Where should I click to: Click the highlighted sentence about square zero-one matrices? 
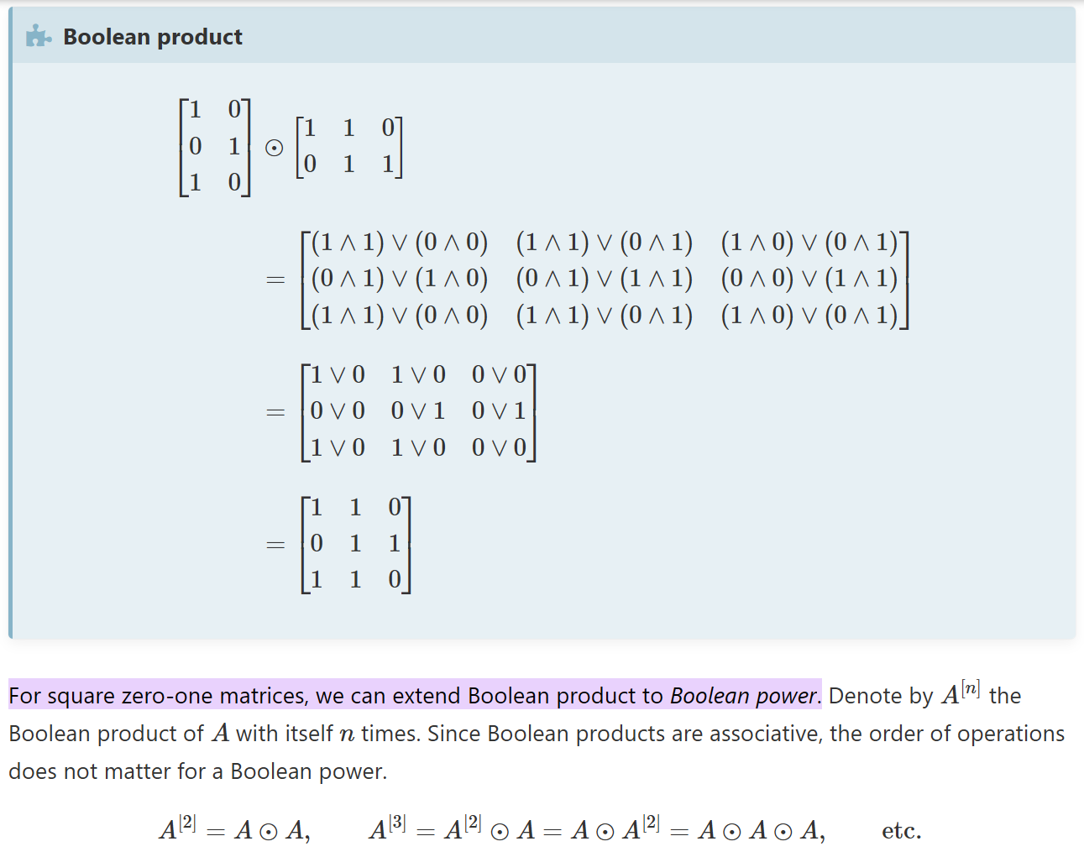coord(415,695)
